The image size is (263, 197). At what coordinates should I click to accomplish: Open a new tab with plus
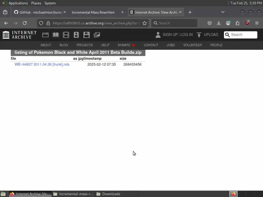click(x=190, y=12)
